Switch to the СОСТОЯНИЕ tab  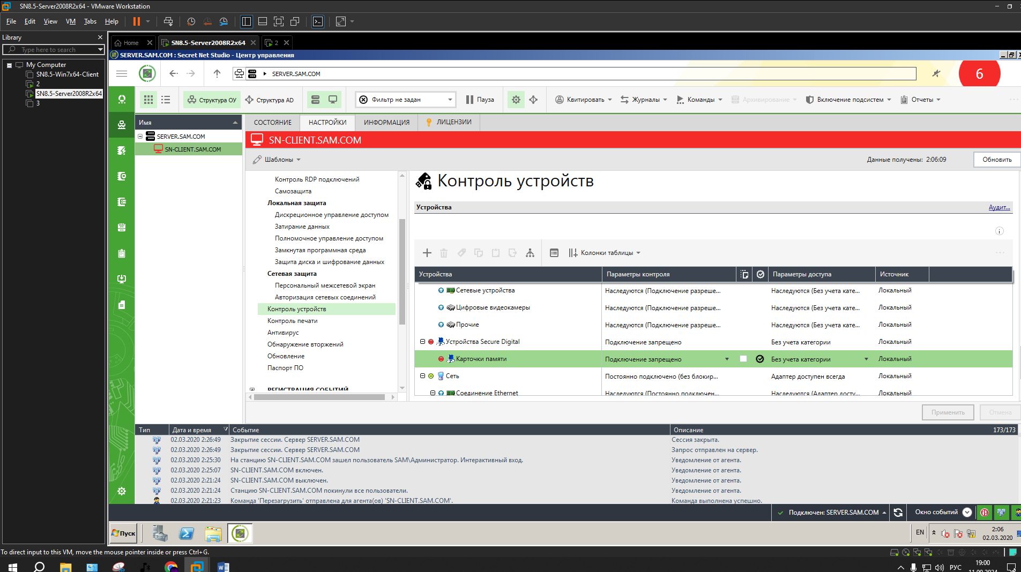click(x=273, y=123)
